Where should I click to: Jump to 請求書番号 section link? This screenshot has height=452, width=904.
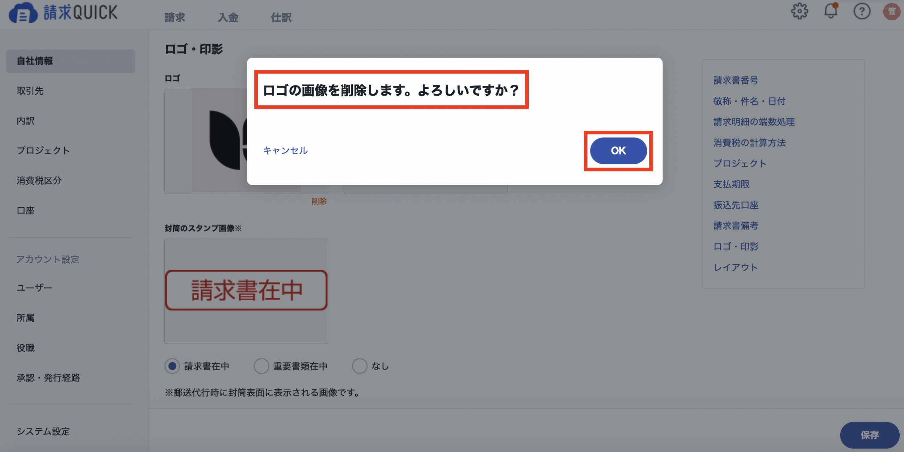(x=736, y=80)
